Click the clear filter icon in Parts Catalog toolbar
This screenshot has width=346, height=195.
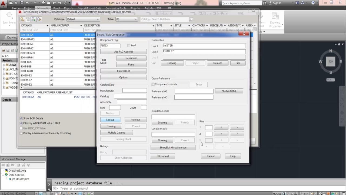click(28, 19)
